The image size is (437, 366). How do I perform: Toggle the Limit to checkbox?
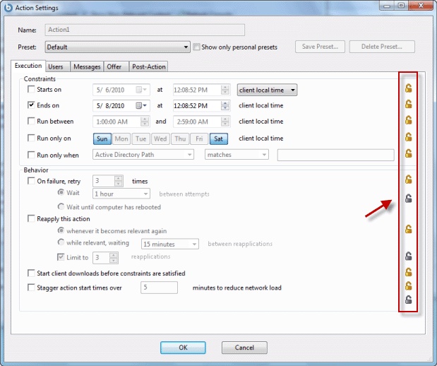(61, 257)
